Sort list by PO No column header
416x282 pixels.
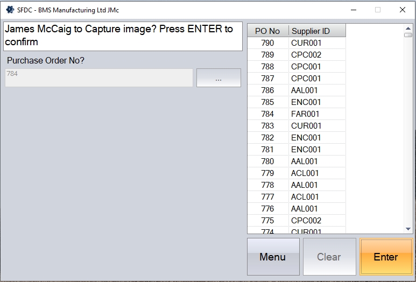coord(267,31)
